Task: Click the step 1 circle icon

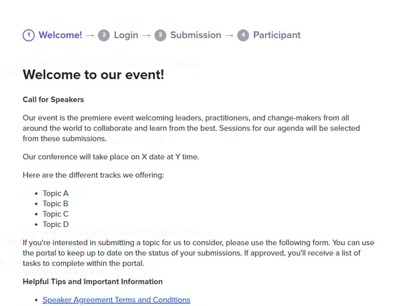Action: click(29, 35)
